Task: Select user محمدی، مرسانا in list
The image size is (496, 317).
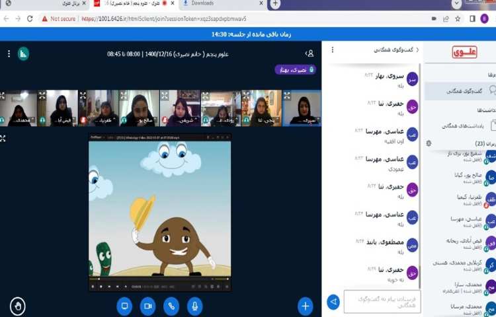Action: (472, 308)
